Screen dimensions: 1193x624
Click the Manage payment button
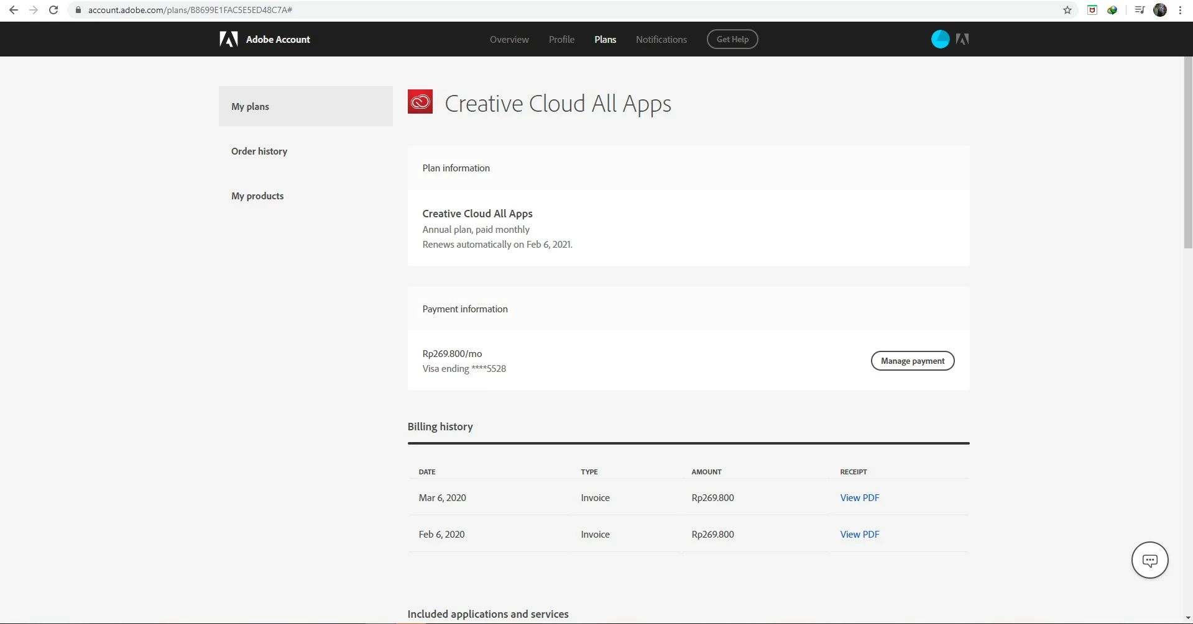pyautogui.click(x=913, y=361)
